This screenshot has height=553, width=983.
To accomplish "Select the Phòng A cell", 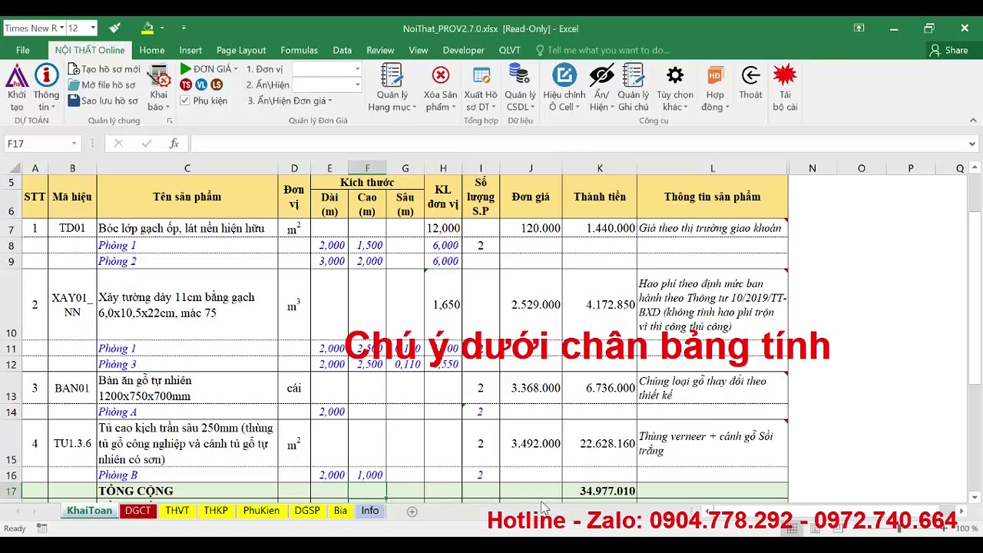I will [187, 412].
